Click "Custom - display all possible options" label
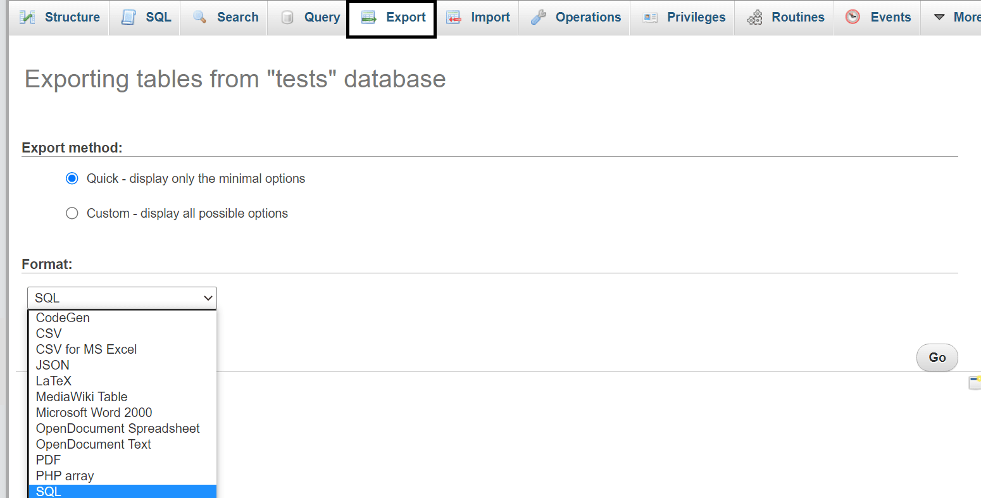Screen dimensions: 981x498 (x=187, y=213)
